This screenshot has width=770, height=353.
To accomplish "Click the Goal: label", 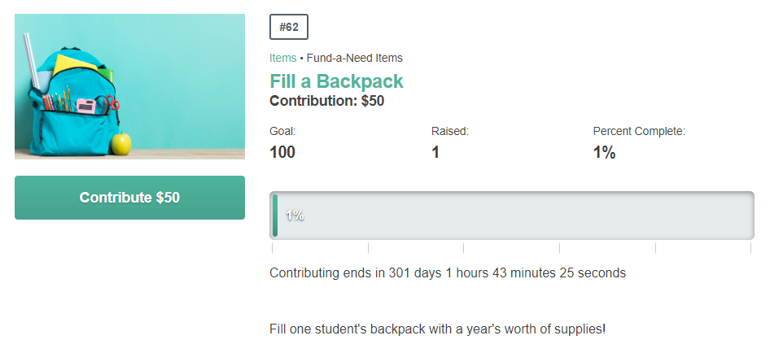I will (282, 131).
